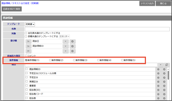The image size is (172, 101).
Task: Click the テキスト出力 button
Action: pos(147,3)
